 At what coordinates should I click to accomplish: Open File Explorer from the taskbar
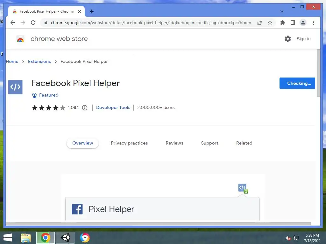click(26, 238)
